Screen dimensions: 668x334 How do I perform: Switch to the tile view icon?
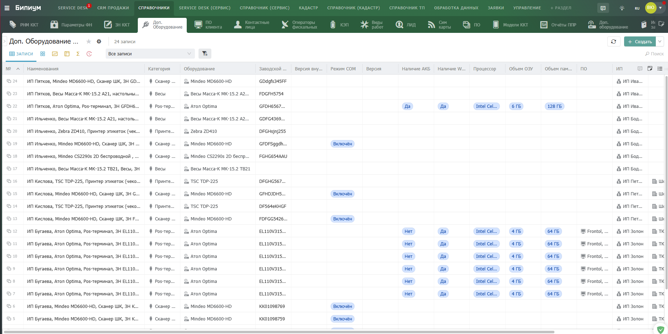point(42,54)
